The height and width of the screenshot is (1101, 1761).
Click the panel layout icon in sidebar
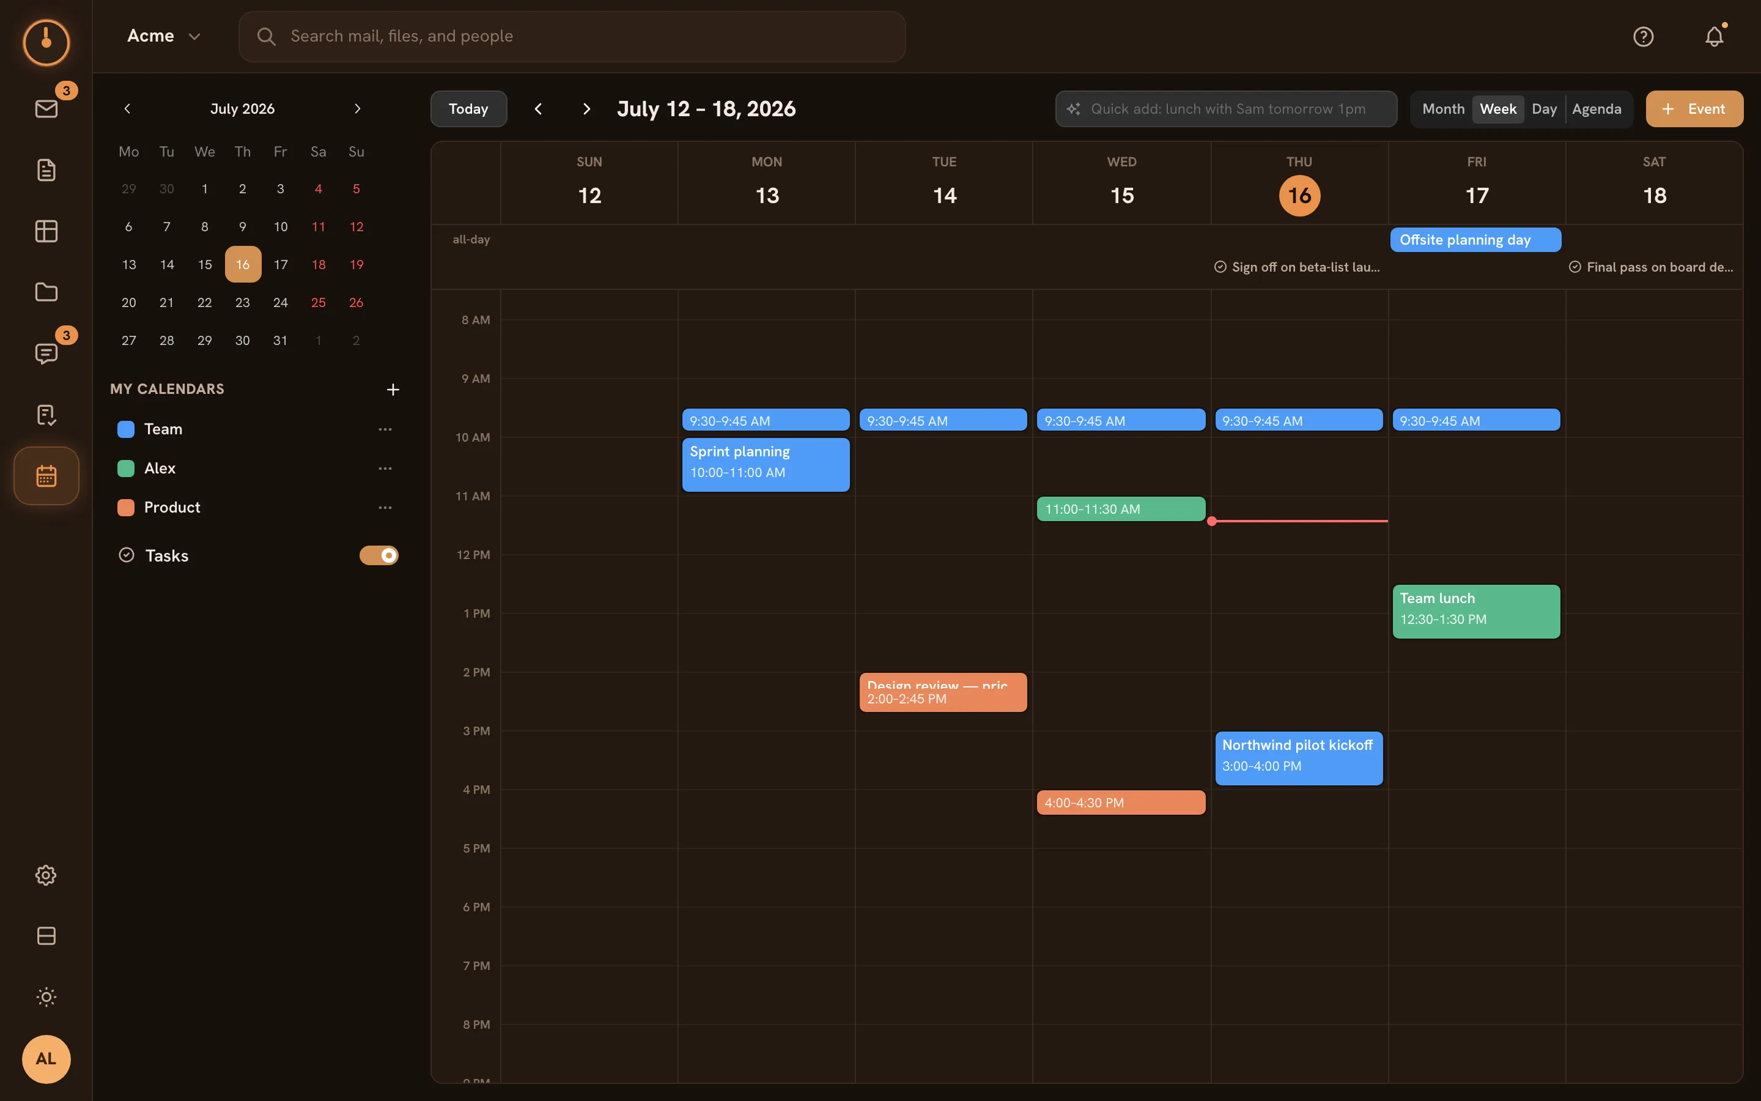(46, 936)
